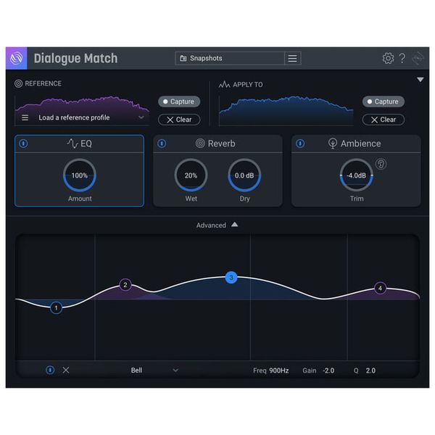Click the Snapshots folder field

click(230, 58)
